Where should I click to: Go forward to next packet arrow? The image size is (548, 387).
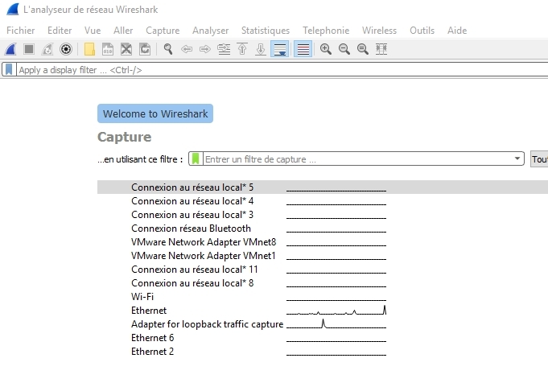click(205, 49)
